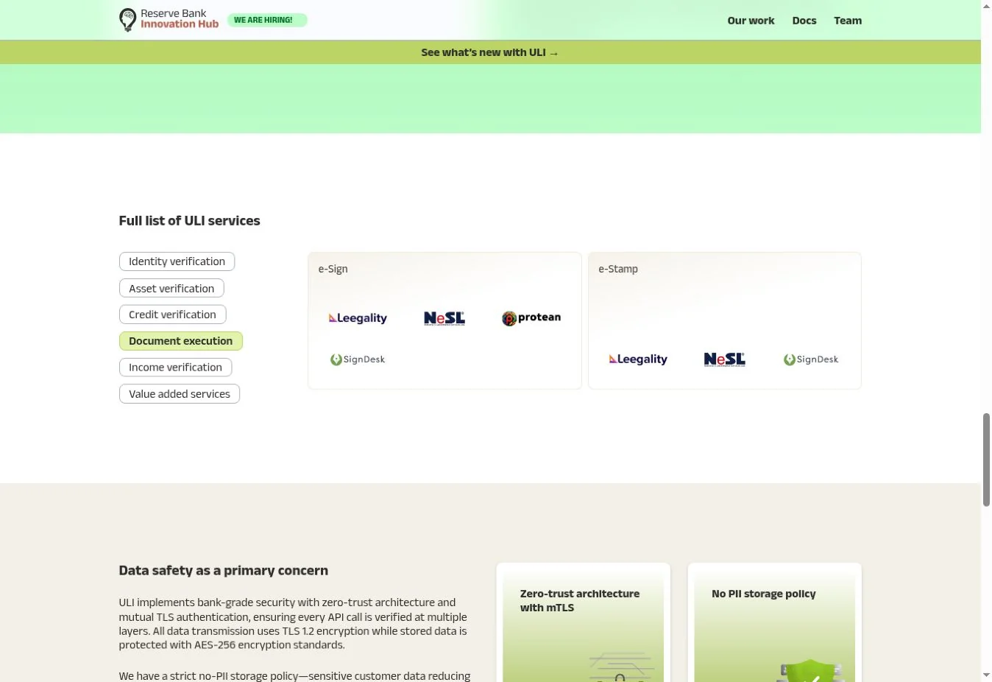Click the NeSL logo in e-Stamp card
The height and width of the screenshot is (682, 992).
coord(725,359)
